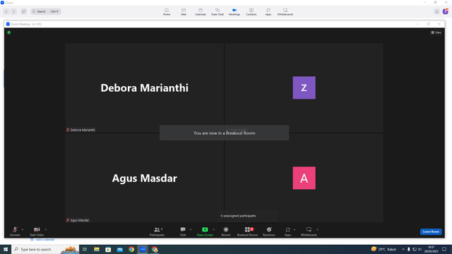The width and height of the screenshot is (452, 254).
Task: Navigate forward with the right arrow button
Action: click(x=13, y=11)
